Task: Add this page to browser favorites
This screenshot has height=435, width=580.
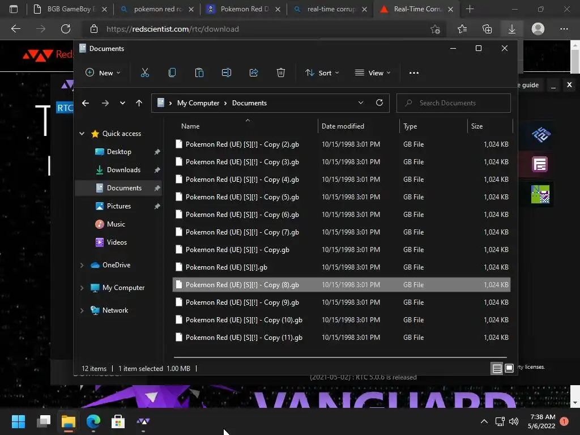Action: coord(436,29)
